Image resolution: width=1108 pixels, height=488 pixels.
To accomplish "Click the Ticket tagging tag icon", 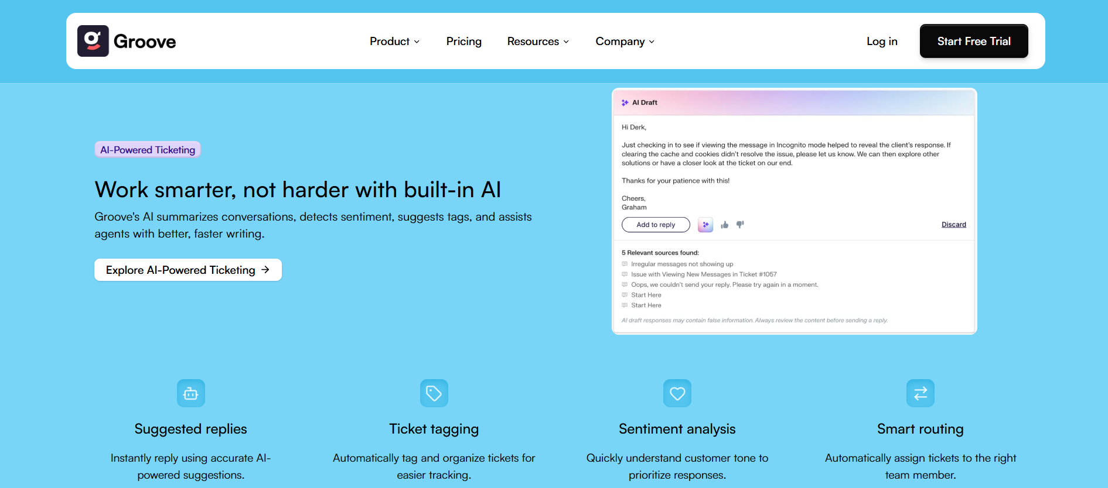I will coord(434,393).
